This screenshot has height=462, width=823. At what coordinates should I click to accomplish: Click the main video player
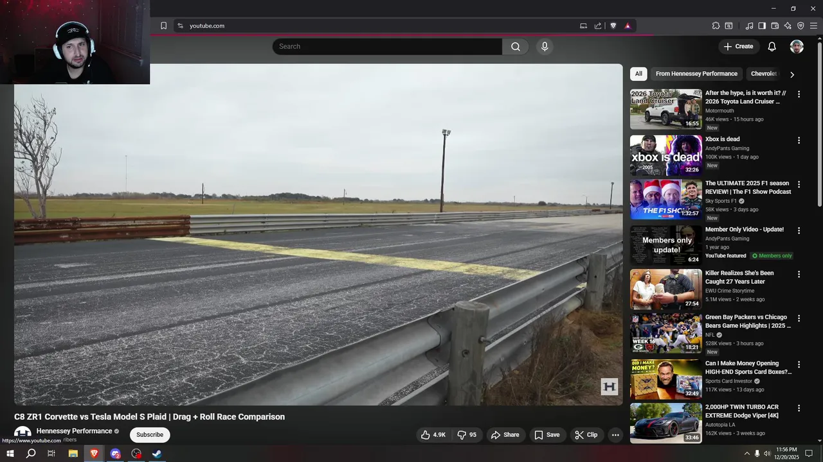pos(318,234)
